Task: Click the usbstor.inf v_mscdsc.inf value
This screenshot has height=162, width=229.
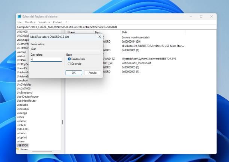Action: coord(136,63)
